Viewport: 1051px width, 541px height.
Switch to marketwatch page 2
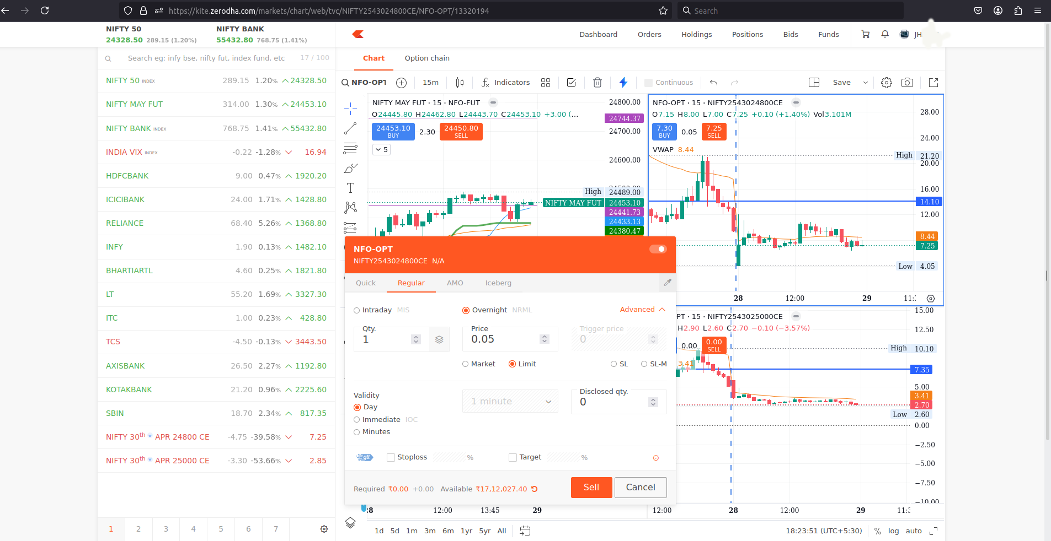point(138,529)
